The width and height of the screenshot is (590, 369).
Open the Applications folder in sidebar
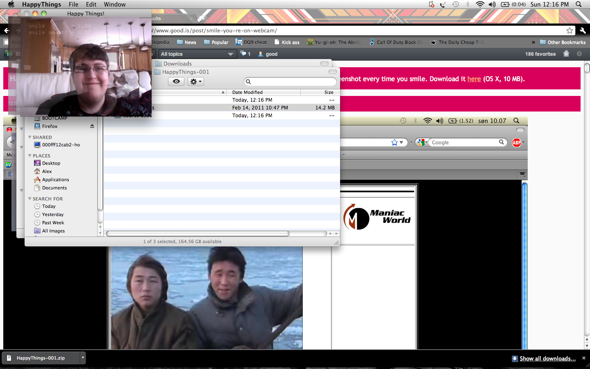coord(55,180)
